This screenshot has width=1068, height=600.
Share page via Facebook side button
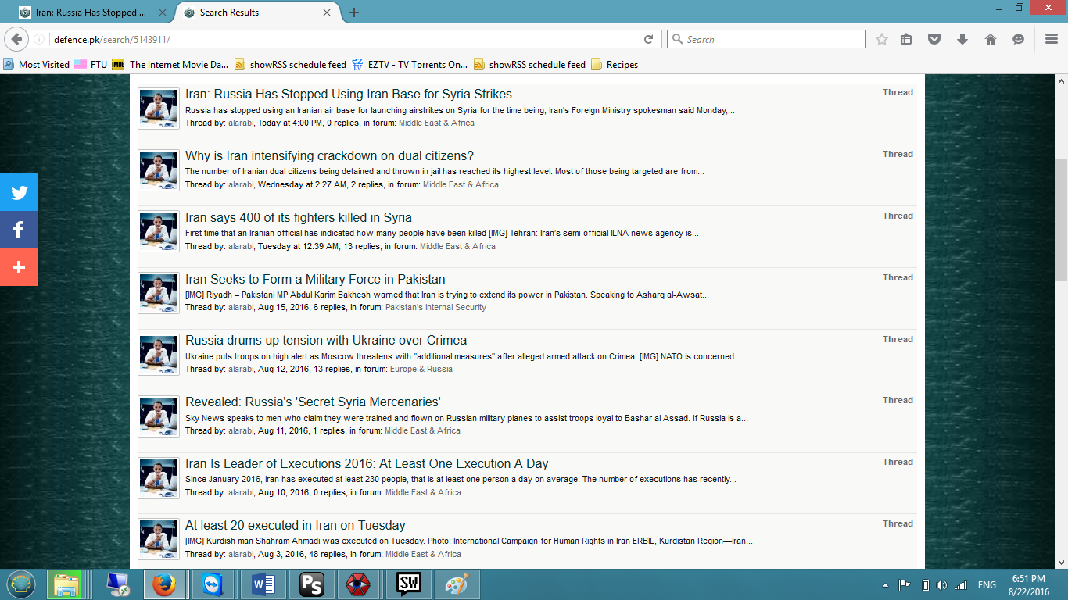(19, 230)
